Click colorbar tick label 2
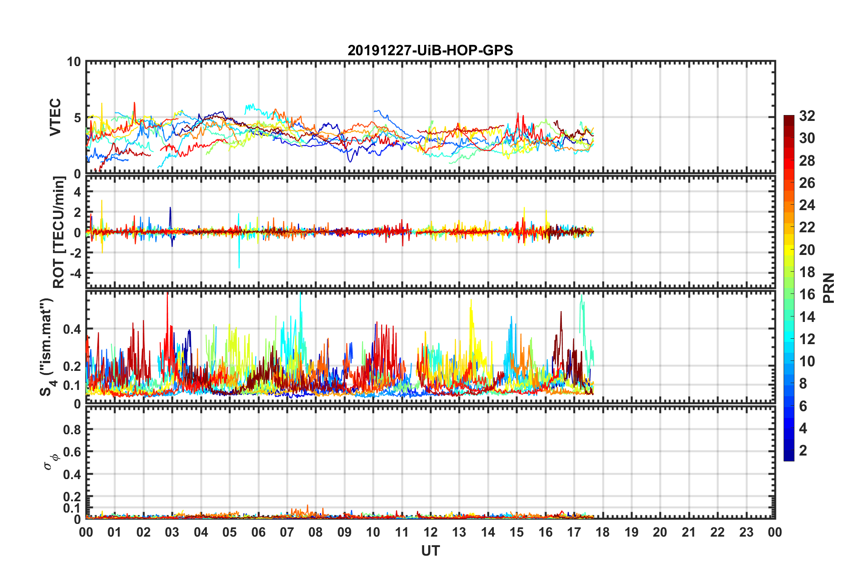Screen dimensions: 861x576 pyautogui.click(x=803, y=451)
